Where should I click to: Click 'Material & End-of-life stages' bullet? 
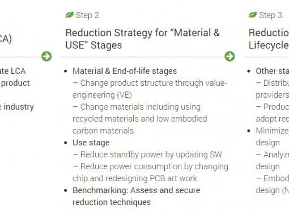125,71
